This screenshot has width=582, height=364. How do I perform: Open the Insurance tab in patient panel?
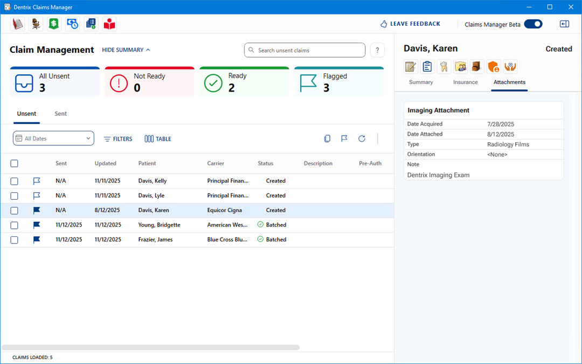[x=465, y=82]
